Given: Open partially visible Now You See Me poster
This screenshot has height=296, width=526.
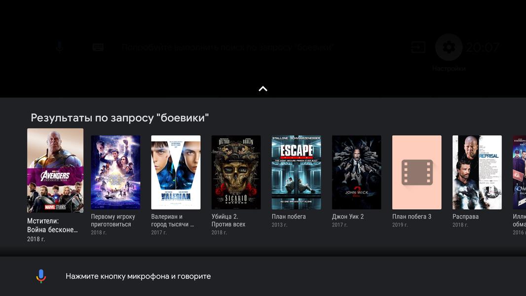Looking at the screenshot, I should (519, 172).
